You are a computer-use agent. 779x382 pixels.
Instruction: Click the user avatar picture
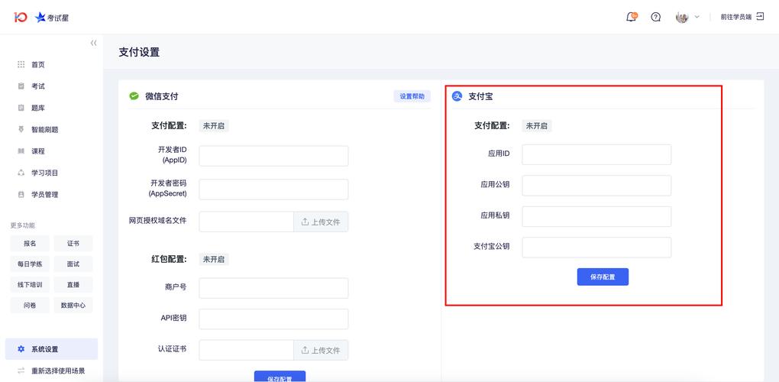point(681,17)
